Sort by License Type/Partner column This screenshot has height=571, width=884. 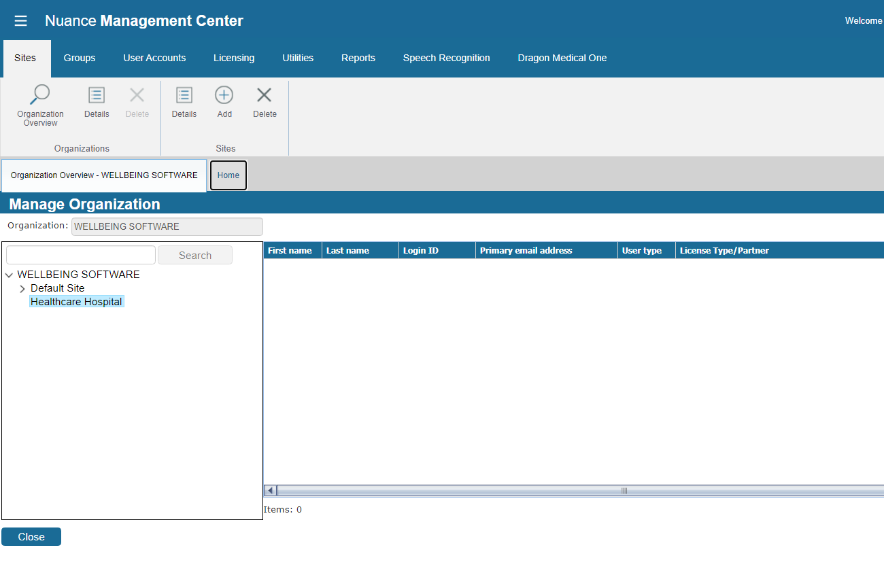pos(780,251)
